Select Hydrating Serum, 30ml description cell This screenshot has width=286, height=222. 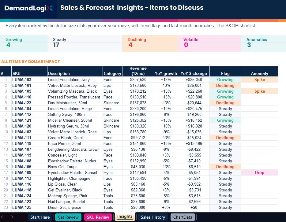(x=75, y=126)
